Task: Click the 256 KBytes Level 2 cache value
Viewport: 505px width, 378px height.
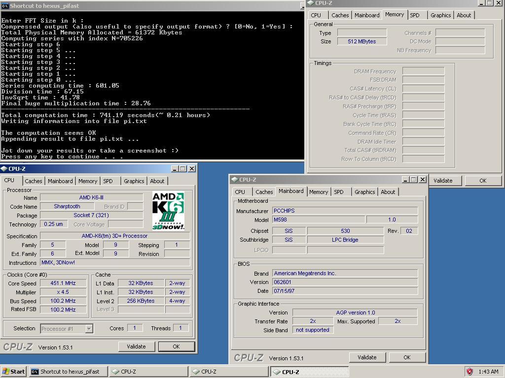Action: pos(141,301)
